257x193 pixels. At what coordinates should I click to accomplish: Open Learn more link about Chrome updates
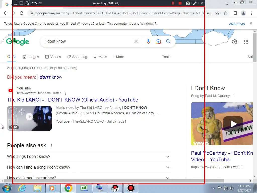click(x=237, y=23)
